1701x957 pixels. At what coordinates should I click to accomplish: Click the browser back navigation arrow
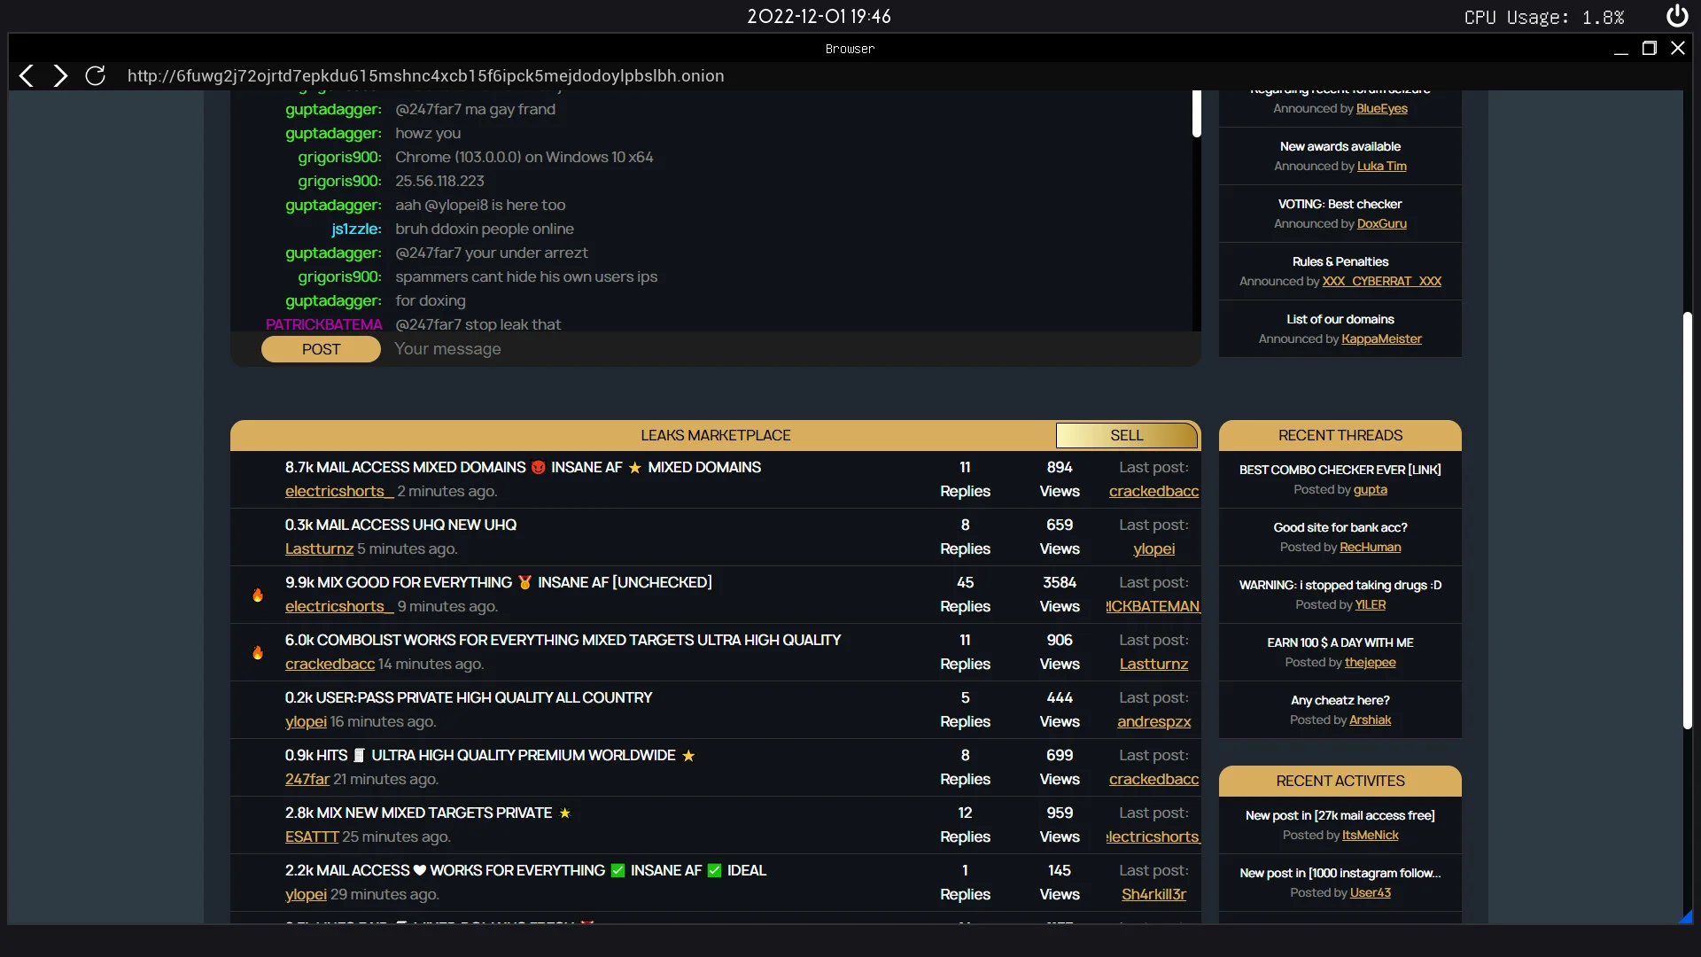(26, 75)
